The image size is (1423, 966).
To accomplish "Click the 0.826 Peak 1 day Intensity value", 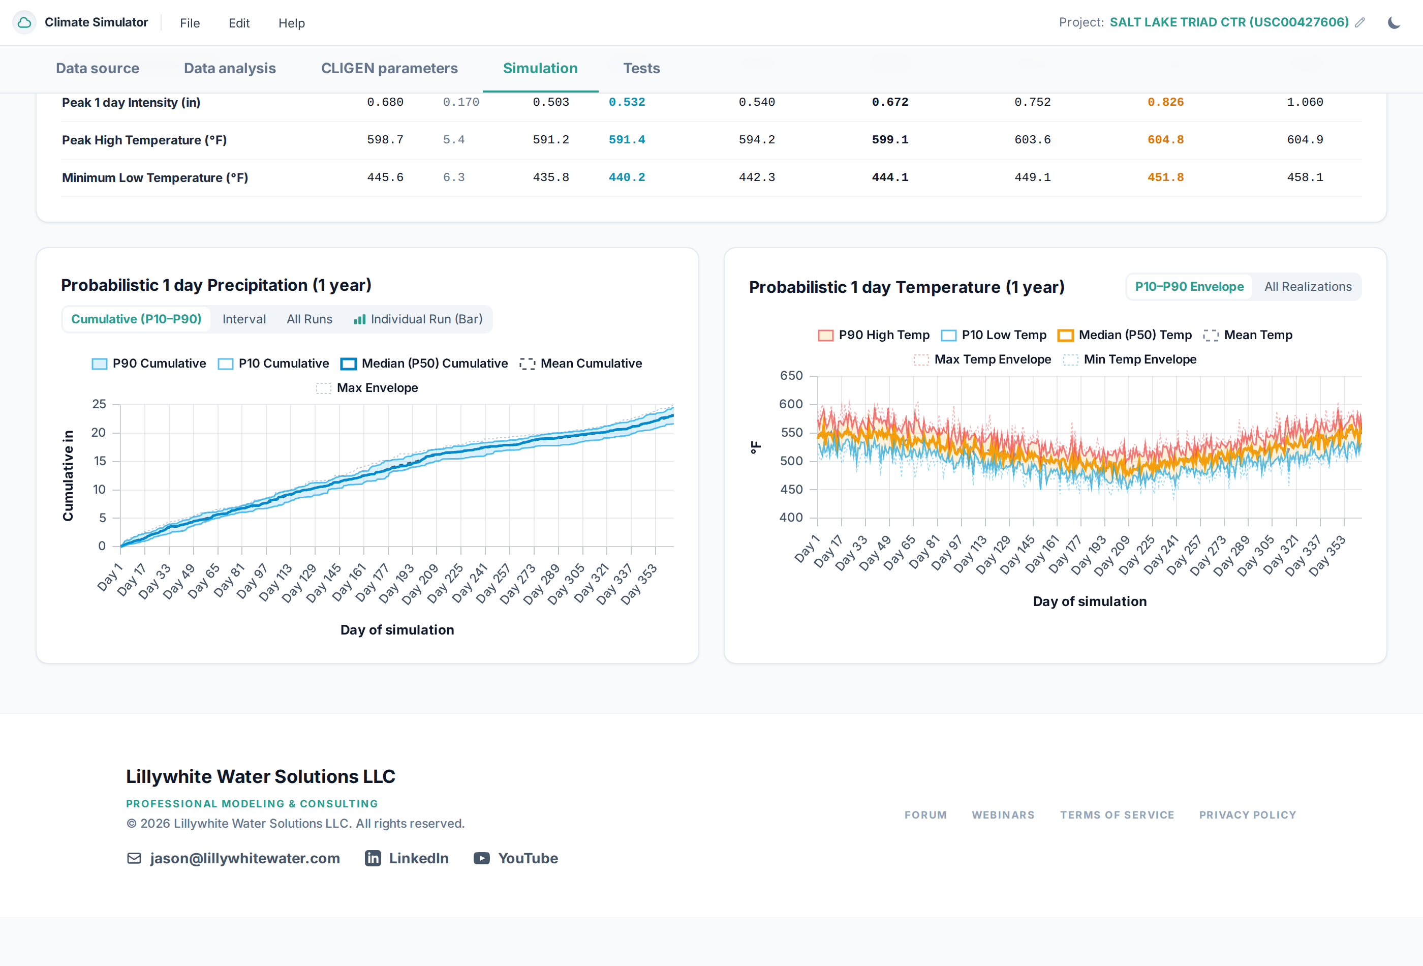I will (1165, 102).
